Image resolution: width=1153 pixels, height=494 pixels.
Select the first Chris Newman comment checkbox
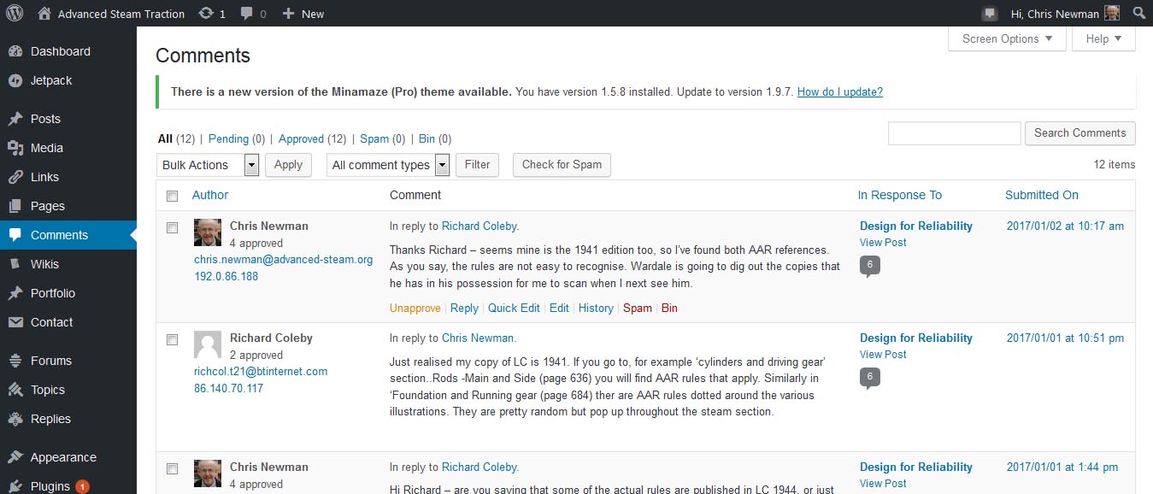(172, 227)
